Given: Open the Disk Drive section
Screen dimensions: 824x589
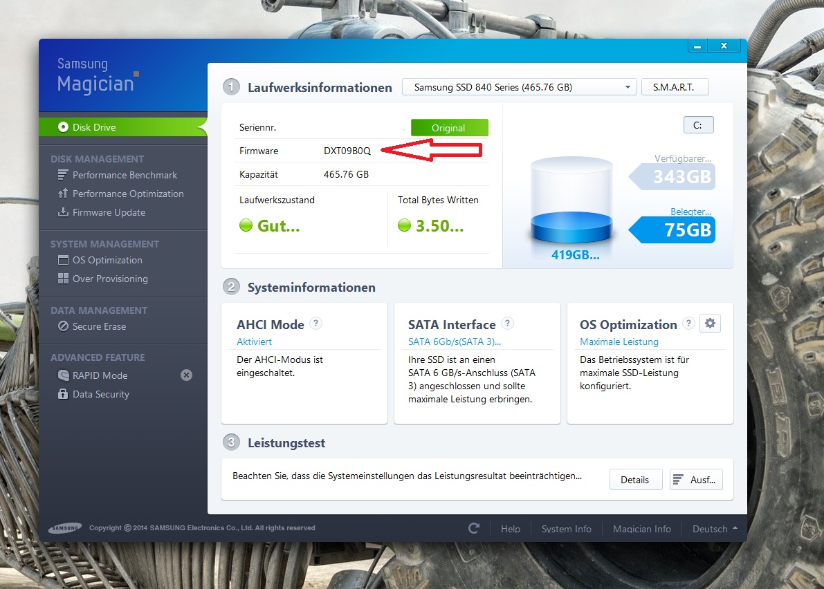Looking at the screenshot, I should 123,127.
